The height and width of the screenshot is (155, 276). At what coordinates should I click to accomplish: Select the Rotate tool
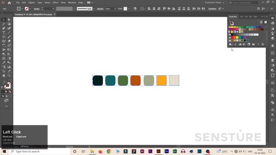[x=4, y=46]
